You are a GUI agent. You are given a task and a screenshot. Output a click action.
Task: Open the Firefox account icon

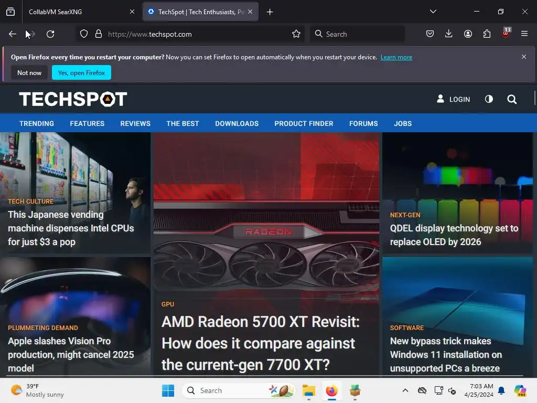468,34
